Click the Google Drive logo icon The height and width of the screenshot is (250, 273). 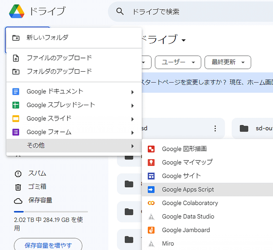click(17, 11)
